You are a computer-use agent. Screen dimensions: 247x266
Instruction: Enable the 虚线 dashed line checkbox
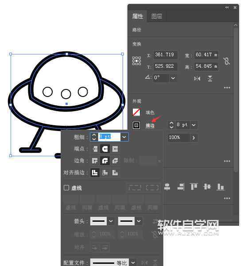(66, 188)
